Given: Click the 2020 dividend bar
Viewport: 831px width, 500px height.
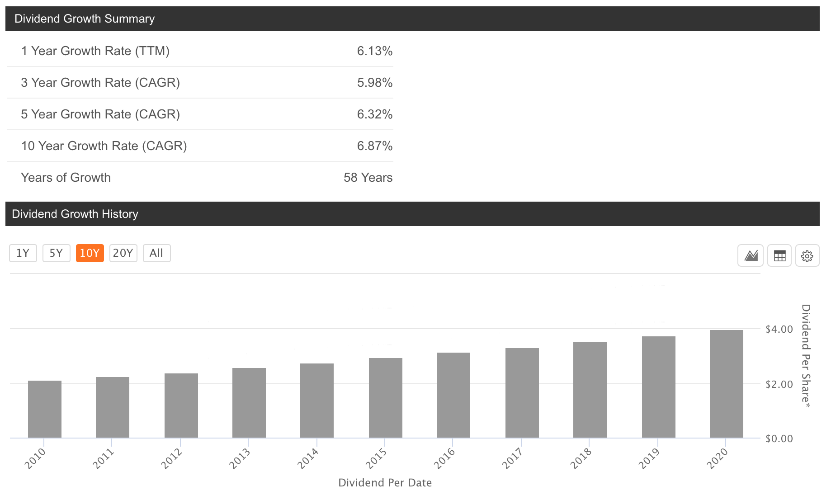Looking at the screenshot, I should point(726,384).
